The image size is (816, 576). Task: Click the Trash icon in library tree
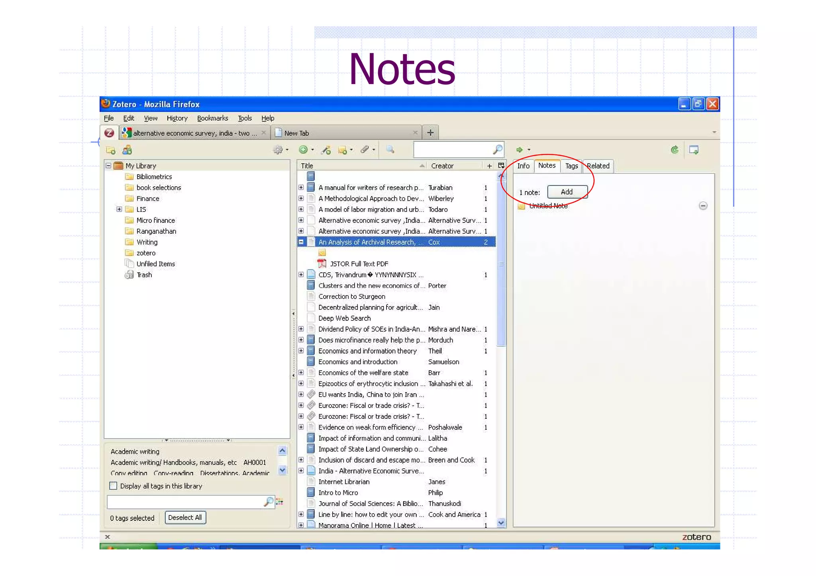click(x=129, y=275)
